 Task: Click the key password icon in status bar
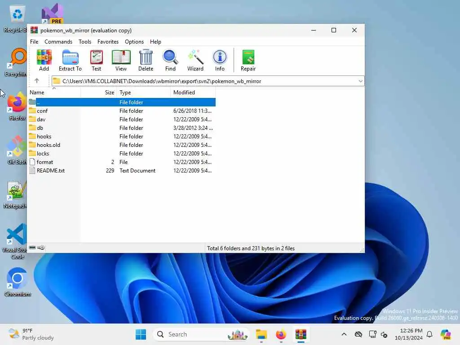[x=41, y=248]
